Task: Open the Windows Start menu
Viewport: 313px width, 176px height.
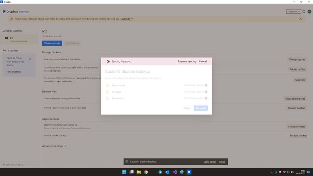Action: [124, 172]
